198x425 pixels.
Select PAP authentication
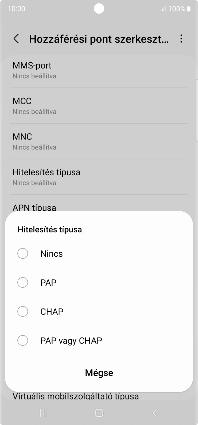point(48,282)
